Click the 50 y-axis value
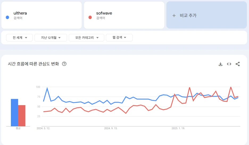 [x=39, y=107]
